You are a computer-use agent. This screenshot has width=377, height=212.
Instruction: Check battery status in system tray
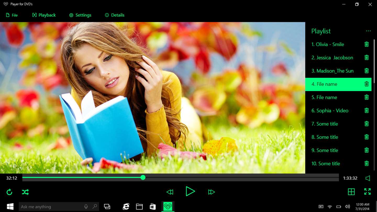point(339,207)
